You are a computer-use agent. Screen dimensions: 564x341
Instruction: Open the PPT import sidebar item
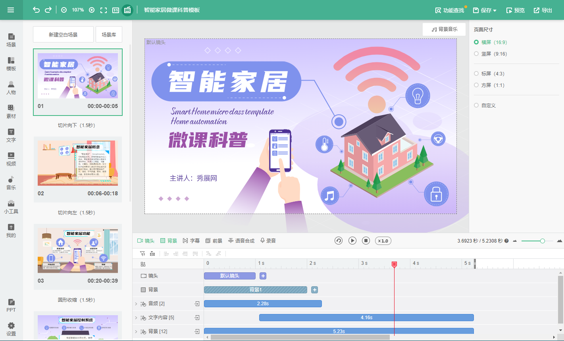tap(11, 306)
